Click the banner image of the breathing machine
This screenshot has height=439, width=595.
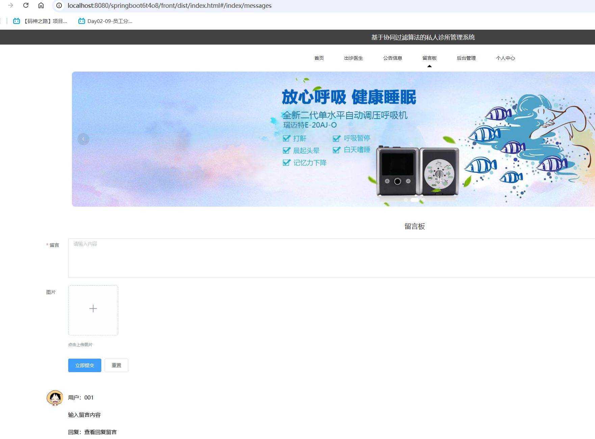point(333,139)
